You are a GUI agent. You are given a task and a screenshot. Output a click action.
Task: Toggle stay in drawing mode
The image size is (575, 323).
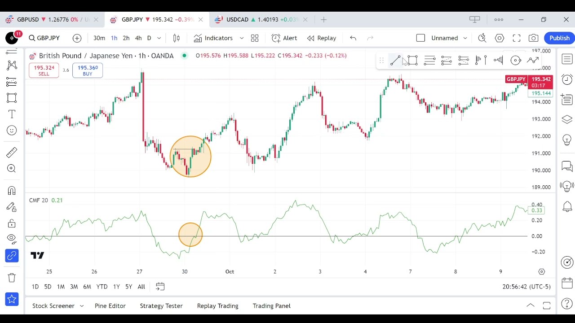pyautogui.click(x=12, y=207)
